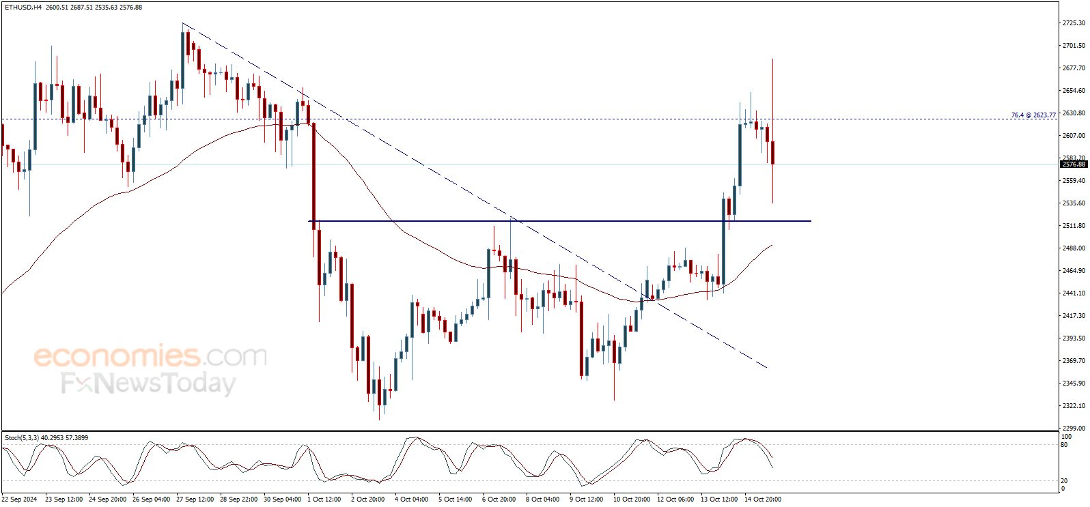Screen dimensions: 1090x507
Task: Click the 30 Sep 04:00 time label
Action: [x=282, y=499]
